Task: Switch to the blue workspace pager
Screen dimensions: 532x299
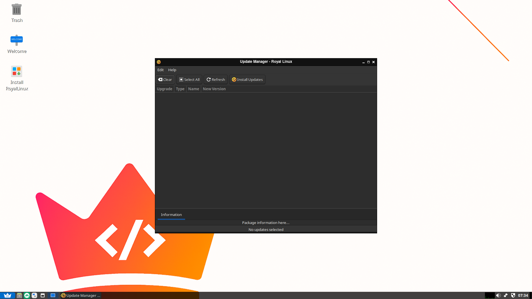Action: point(53,295)
